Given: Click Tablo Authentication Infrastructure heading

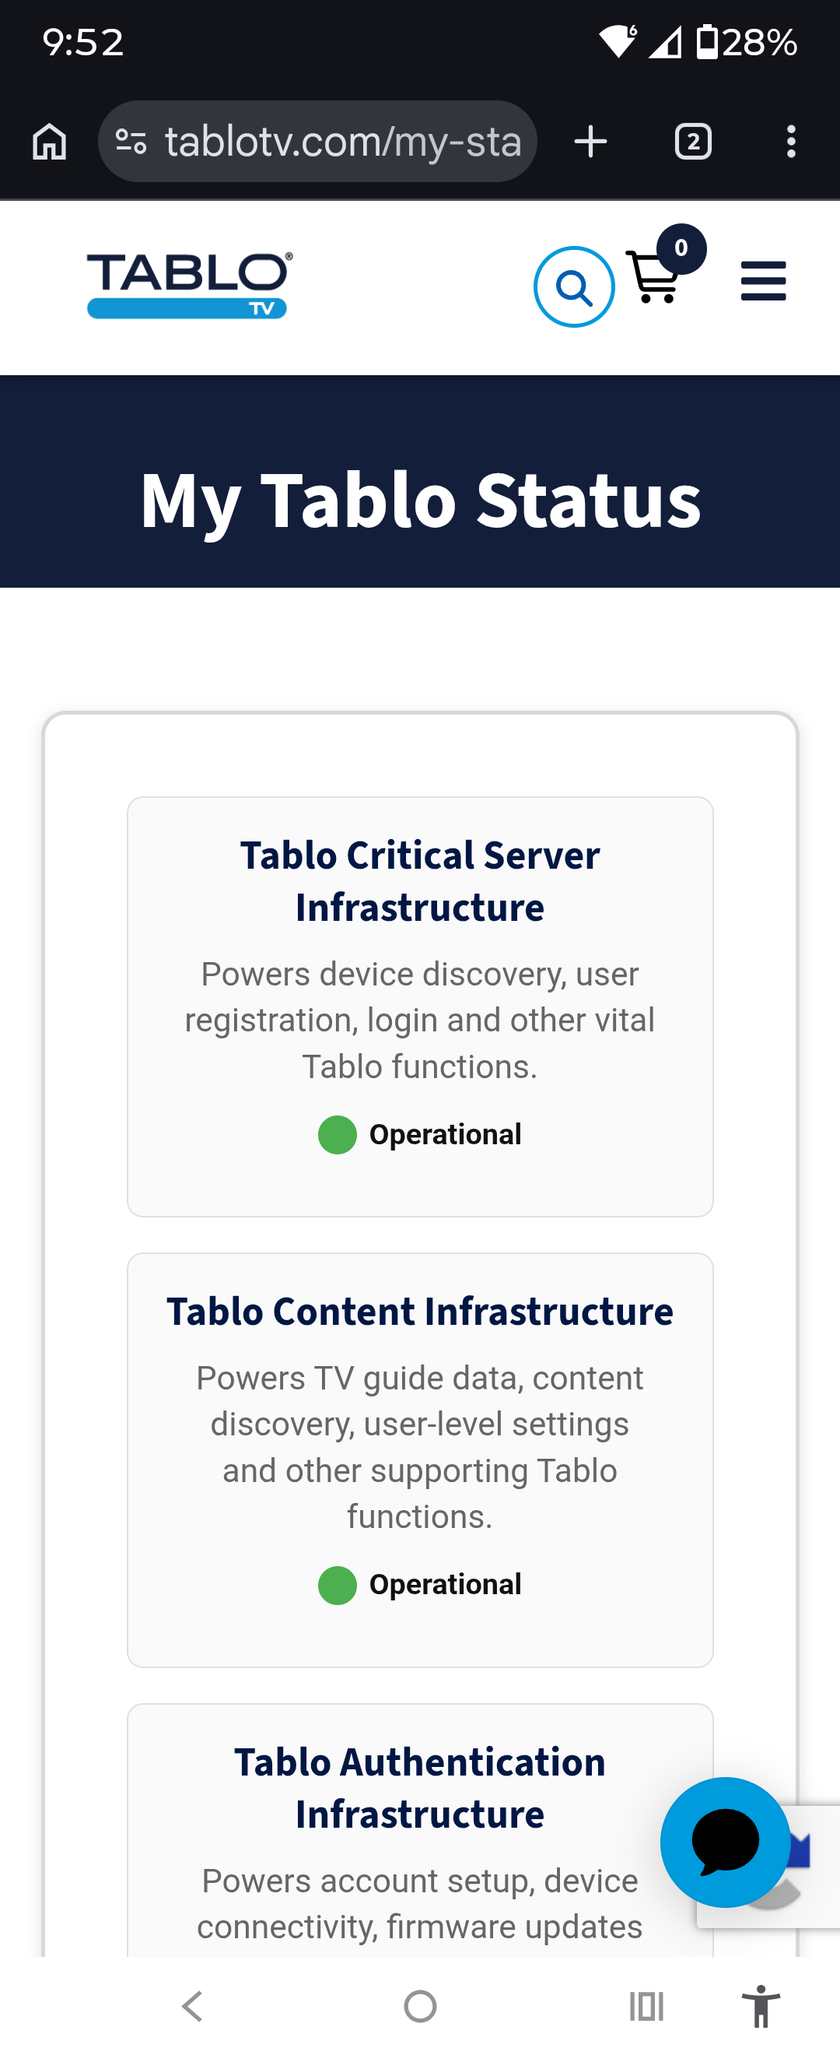Looking at the screenshot, I should point(420,1788).
